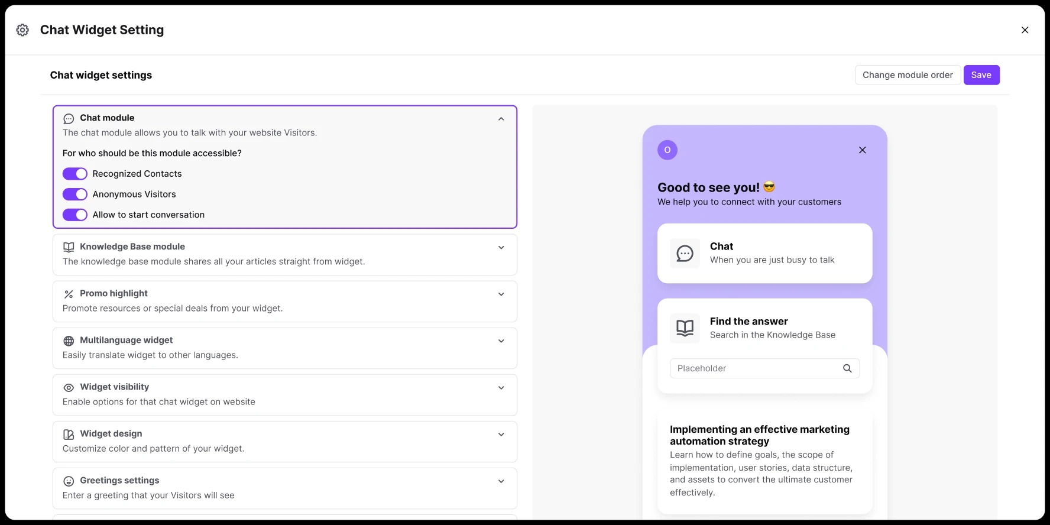This screenshot has width=1050, height=525.
Task: Click the Promo highlight title text
Action: 114,293
